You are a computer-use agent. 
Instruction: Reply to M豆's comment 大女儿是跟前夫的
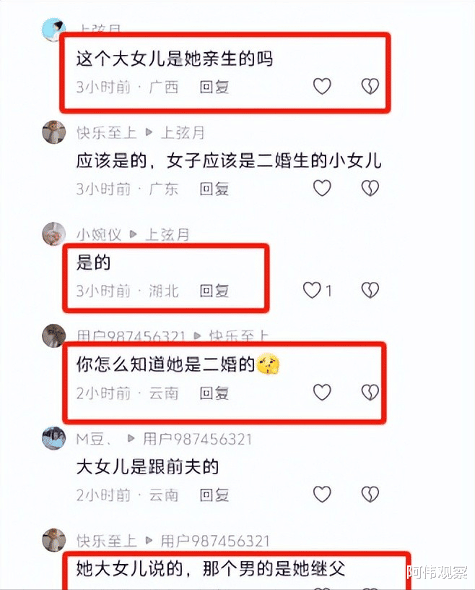click(214, 495)
